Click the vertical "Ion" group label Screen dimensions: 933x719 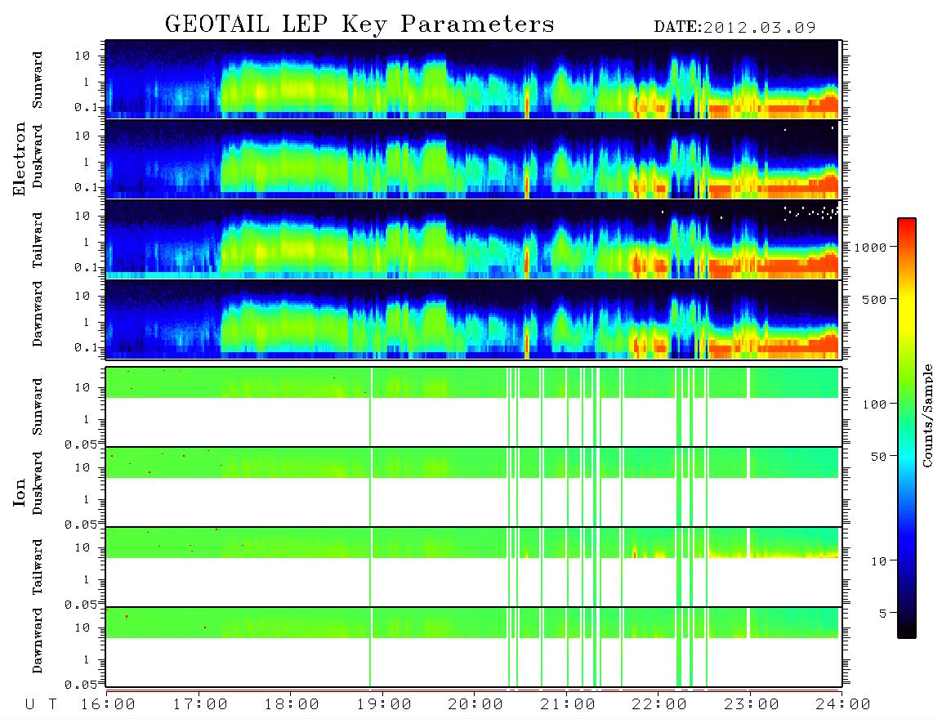coord(19,492)
